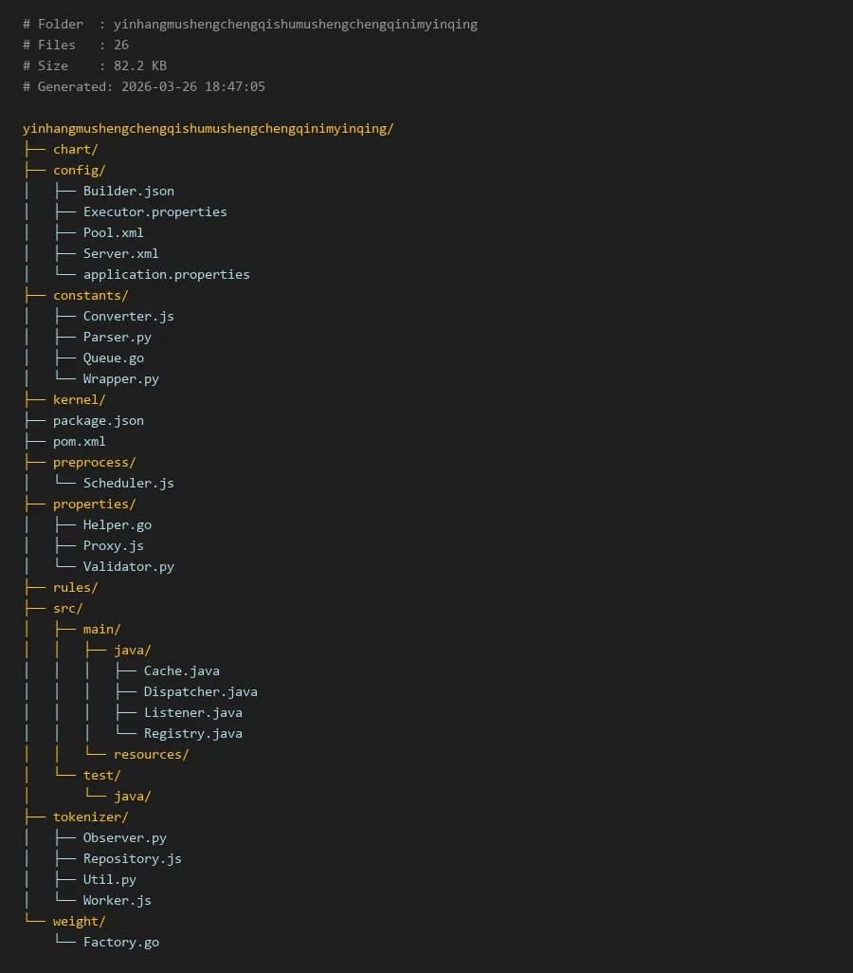Select the tokenizer/ folder

[90, 817]
